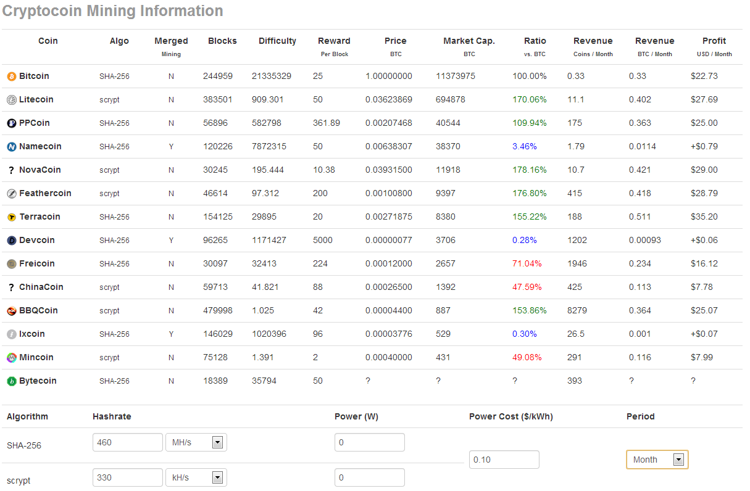Open the Bytecoin coin name link
The height and width of the screenshot is (491, 750).
[38, 381]
